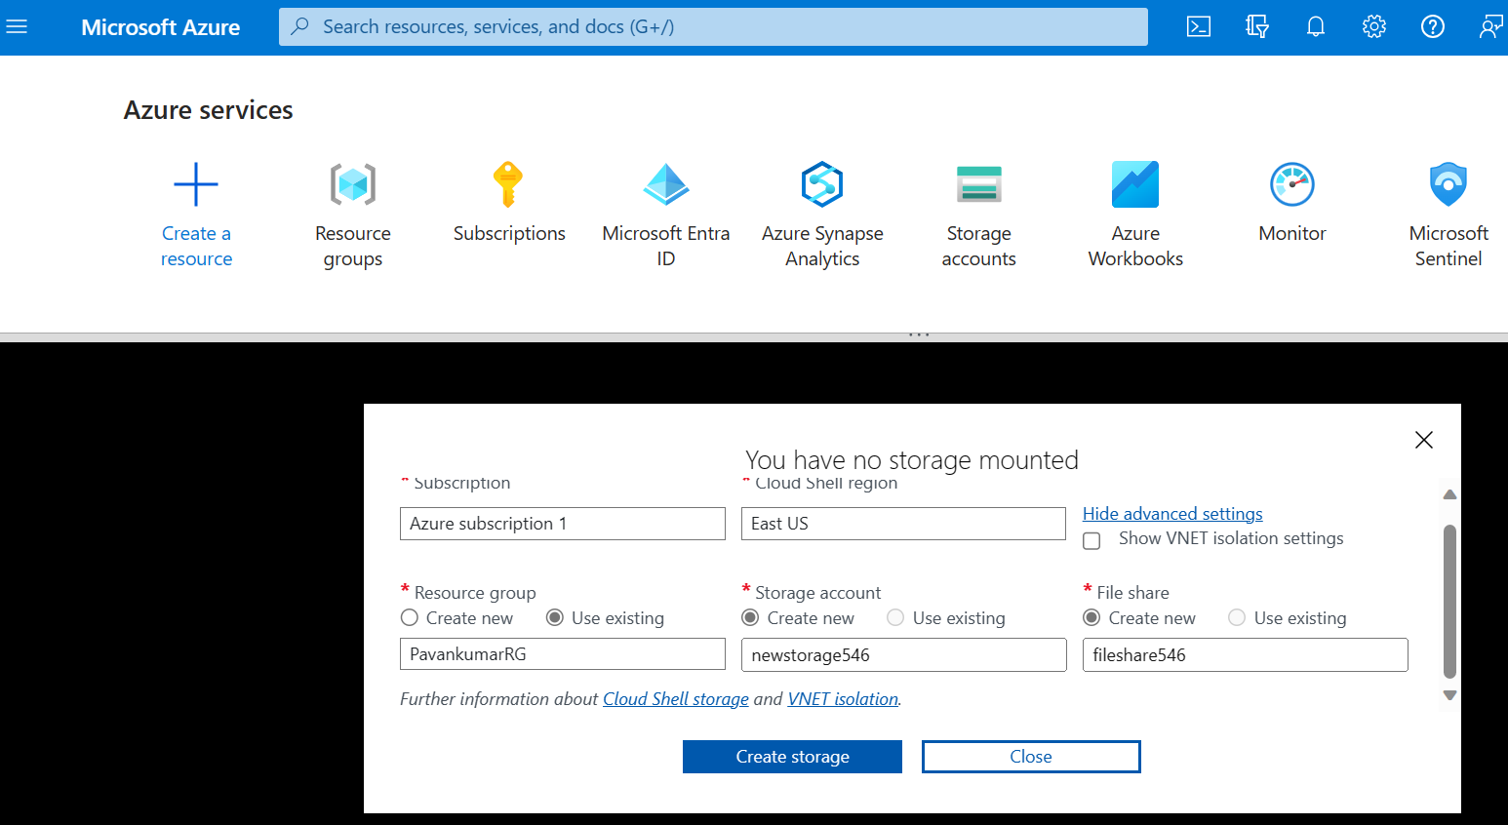Viewport: 1508px width, 825px height.
Task: Open the East US region dropdown
Action: (903, 524)
